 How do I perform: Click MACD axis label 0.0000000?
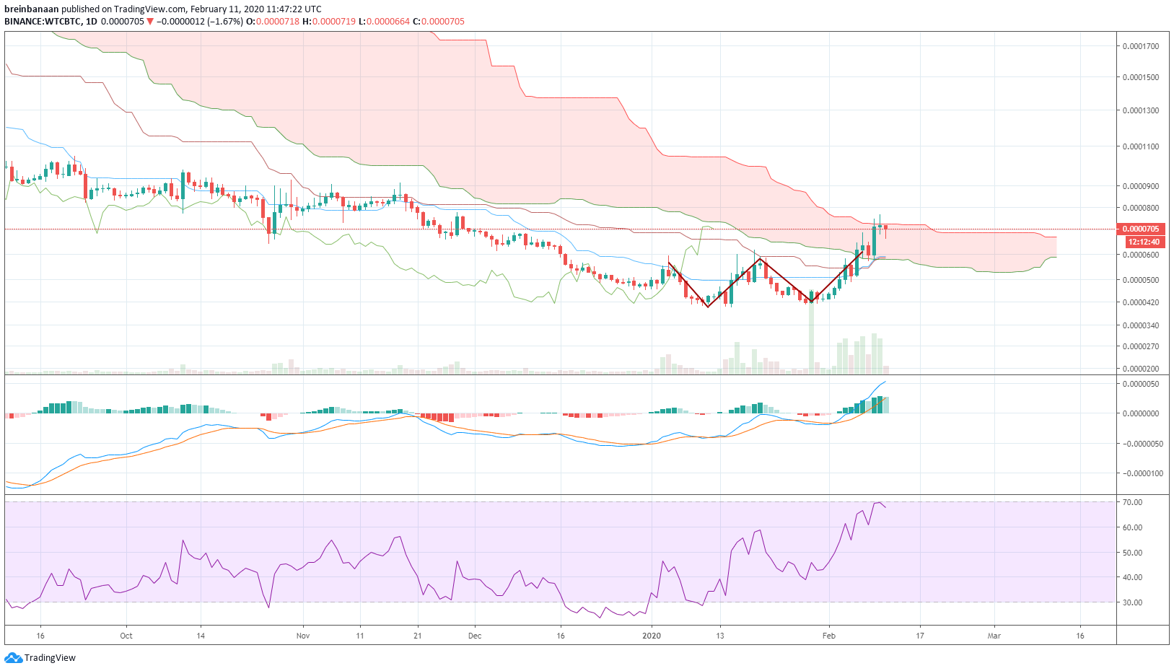pos(1141,413)
